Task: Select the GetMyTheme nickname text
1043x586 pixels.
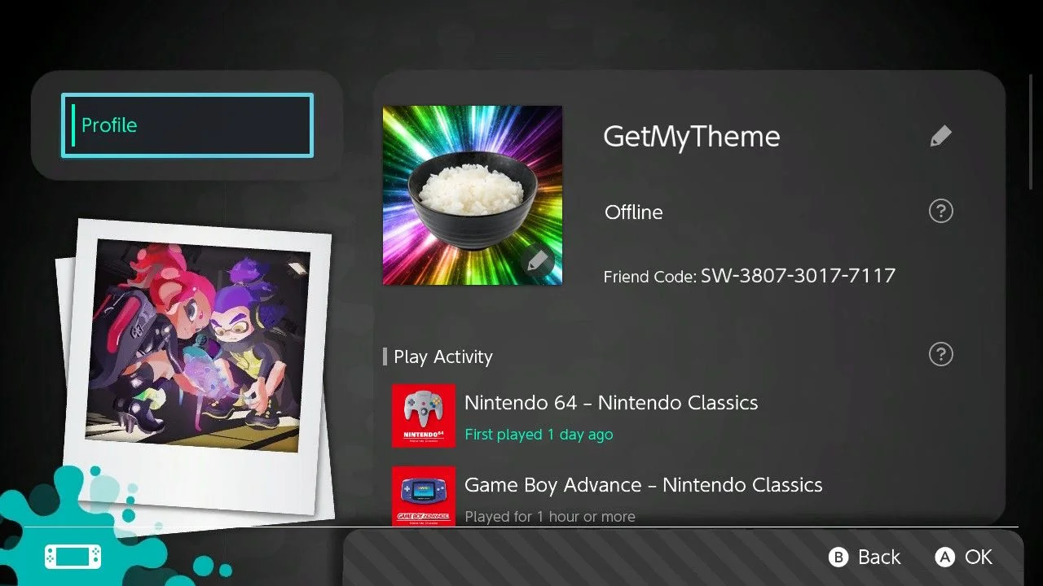Action: (692, 137)
